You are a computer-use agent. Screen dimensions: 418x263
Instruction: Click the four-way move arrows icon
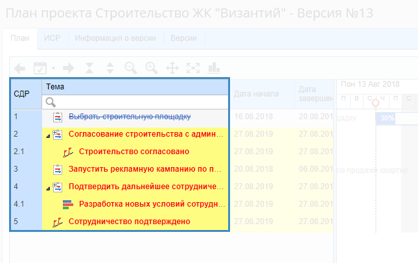[x=172, y=68]
